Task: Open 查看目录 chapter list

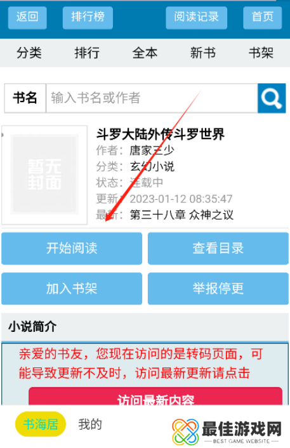Action: point(218,248)
